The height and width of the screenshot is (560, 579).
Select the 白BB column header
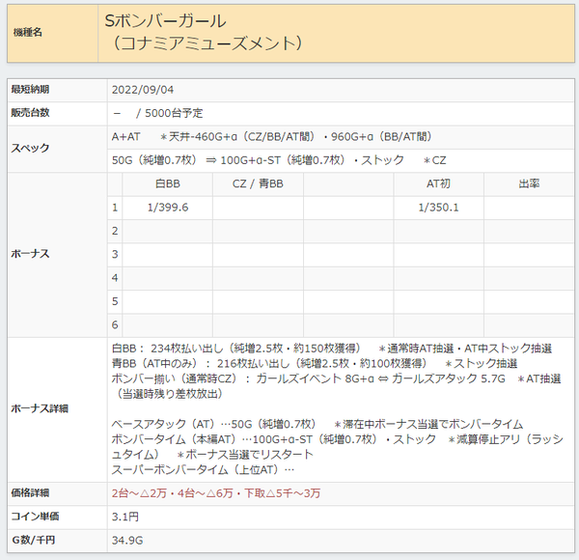(168, 183)
